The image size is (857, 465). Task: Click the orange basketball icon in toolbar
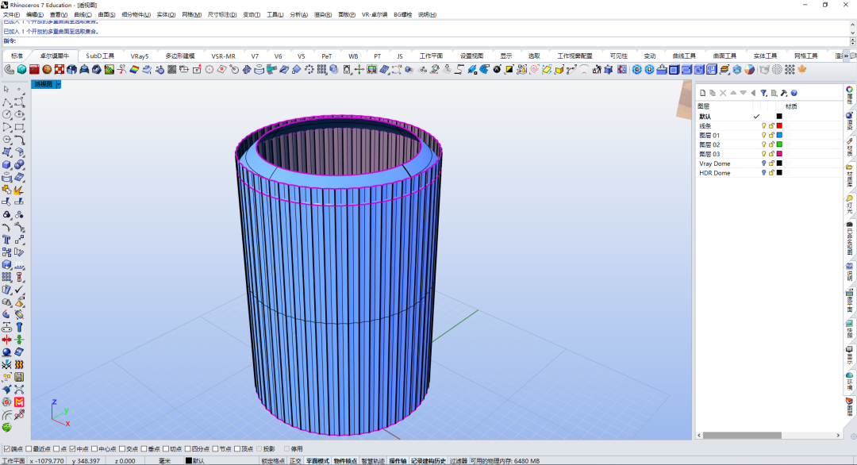47,69
